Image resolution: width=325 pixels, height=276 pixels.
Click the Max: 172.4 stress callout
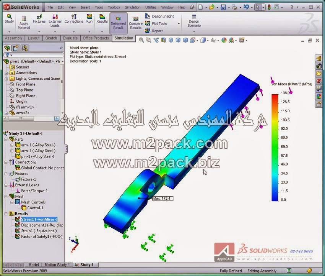[163, 199]
